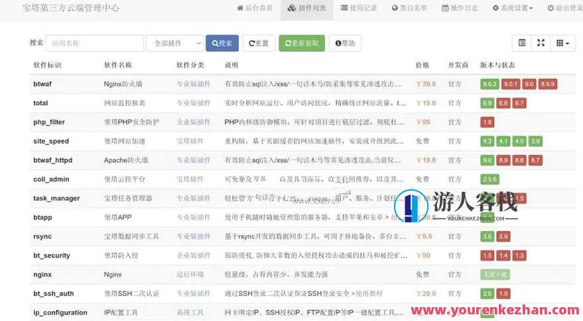Select php_filter version 1.8 badge
Screen dimensions: 583x321
point(487,122)
